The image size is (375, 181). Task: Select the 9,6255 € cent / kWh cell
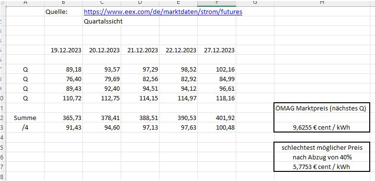322,128
